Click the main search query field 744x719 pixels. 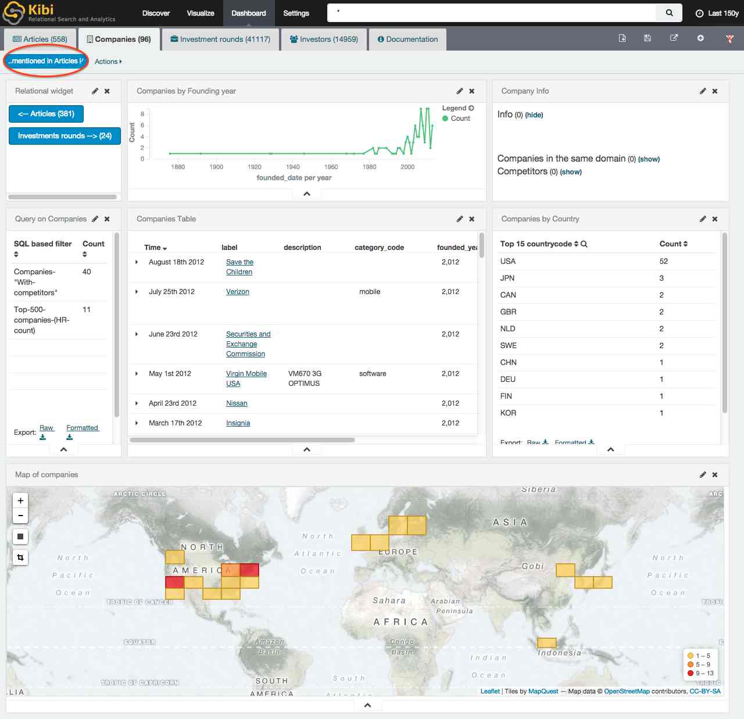pos(492,13)
